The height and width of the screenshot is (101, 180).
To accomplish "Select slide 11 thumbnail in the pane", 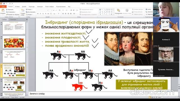I will 14,56.
